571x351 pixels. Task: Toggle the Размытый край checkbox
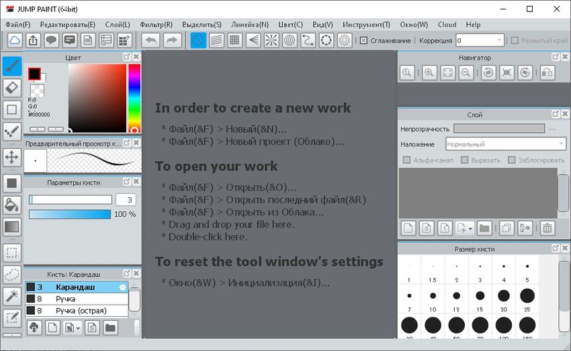[x=514, y=40]
